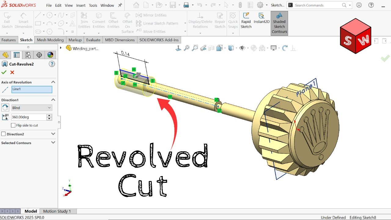Click Display/Delete Relations tool
The height and width of the screenshot is (220, 391).
coord(200,20)
